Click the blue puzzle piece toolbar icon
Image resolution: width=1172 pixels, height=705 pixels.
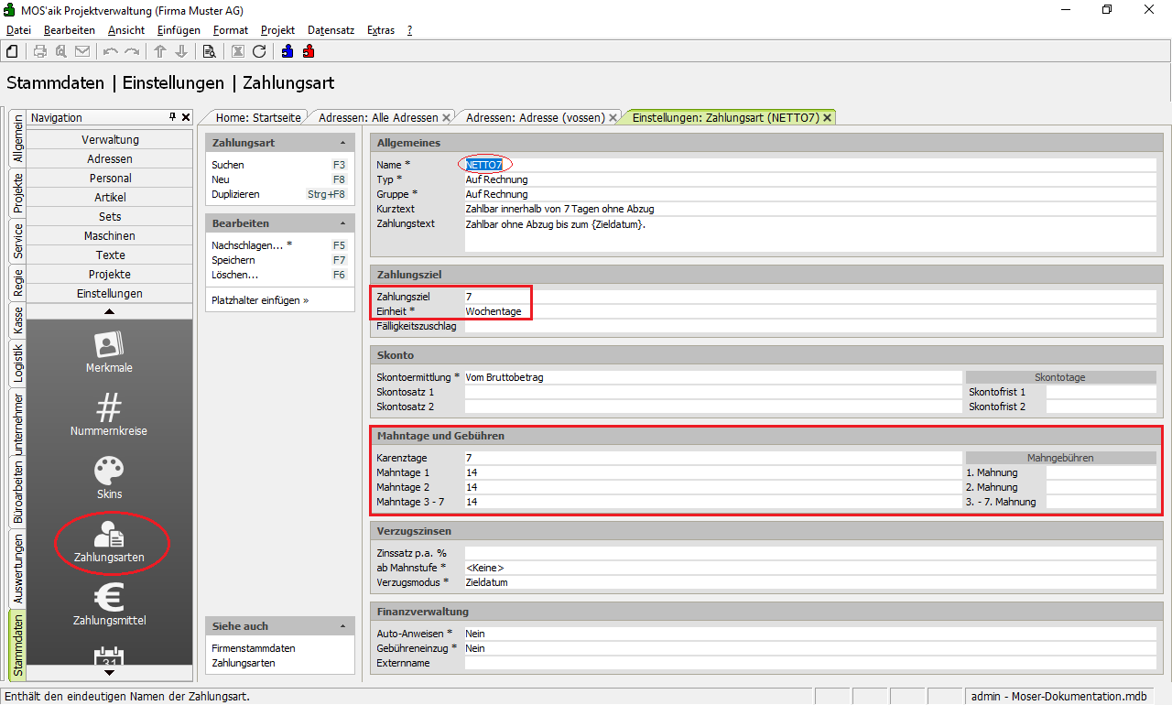[288, 51]
